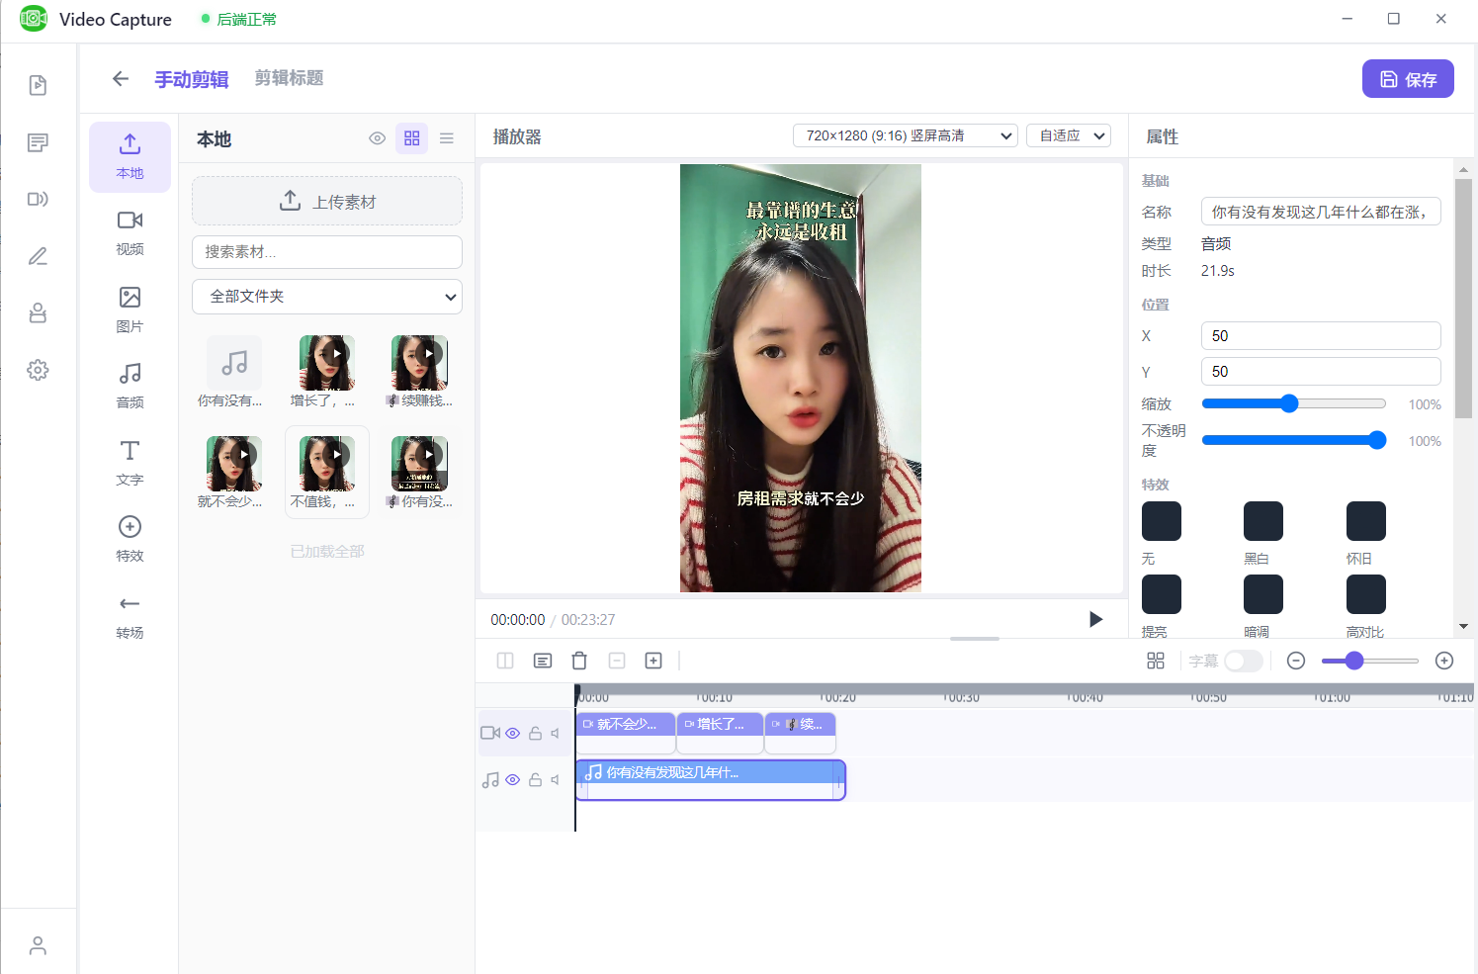
Task: Click the 名称 name input field
Action: (1321, 212)
